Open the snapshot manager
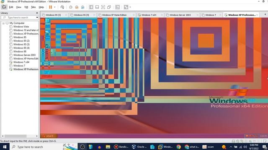This screenshot has height=150, width=268. (x=83, y=7)
